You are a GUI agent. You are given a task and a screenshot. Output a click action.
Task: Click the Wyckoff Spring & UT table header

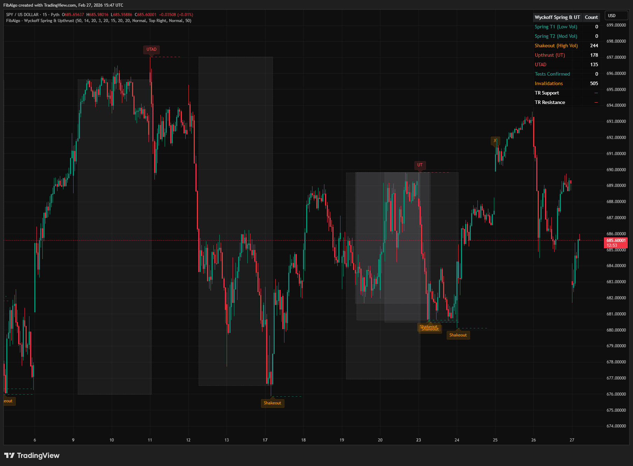(x=557, y=17)
